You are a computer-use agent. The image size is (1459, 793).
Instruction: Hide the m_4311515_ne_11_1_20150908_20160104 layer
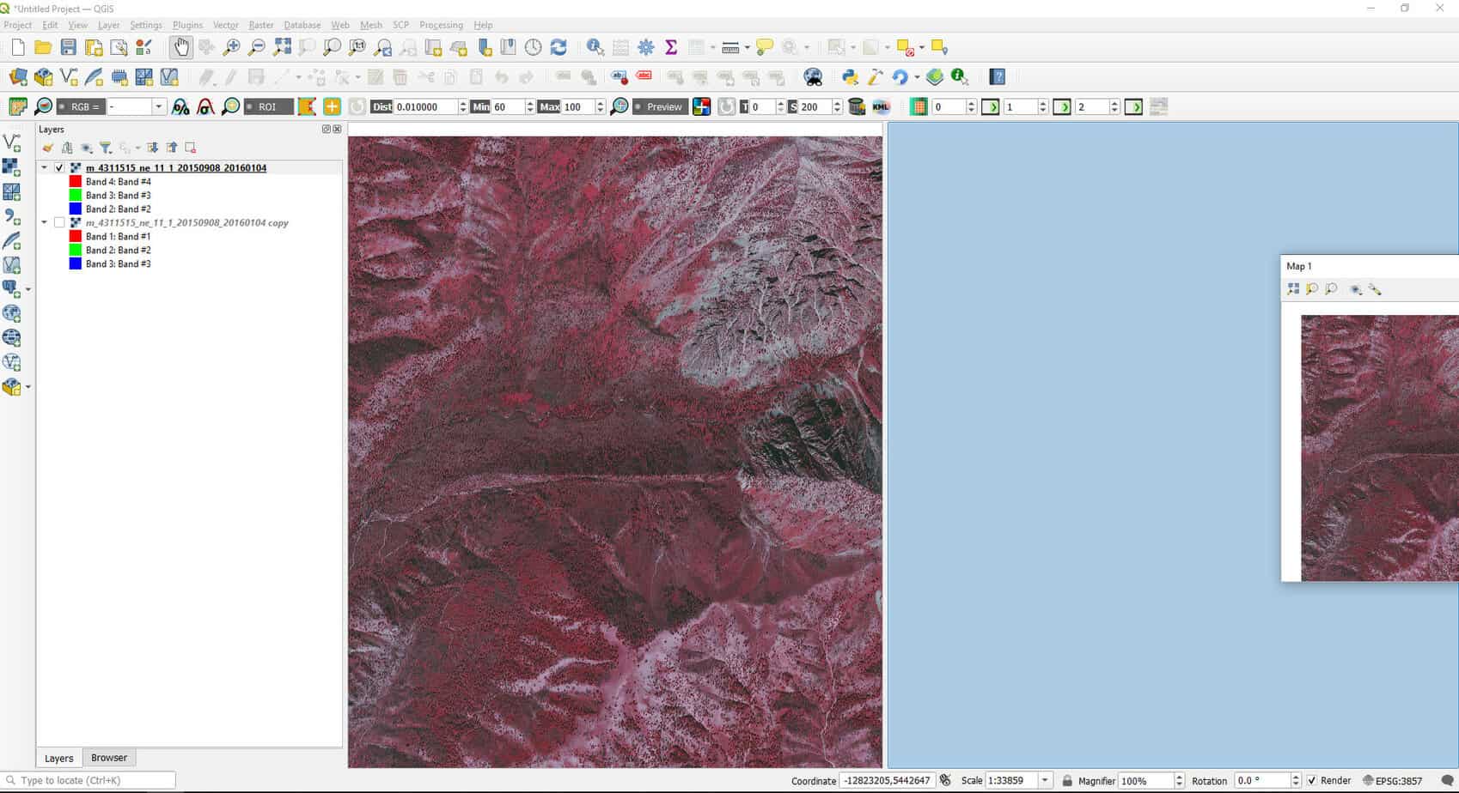(59, 168)
